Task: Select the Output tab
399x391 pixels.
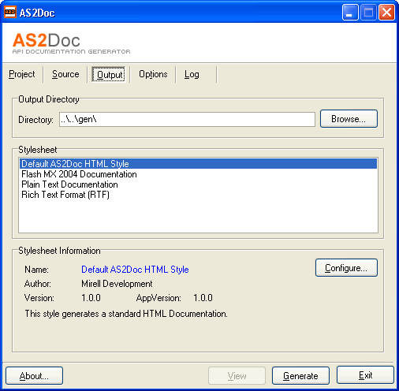Action: click(109, 74)
